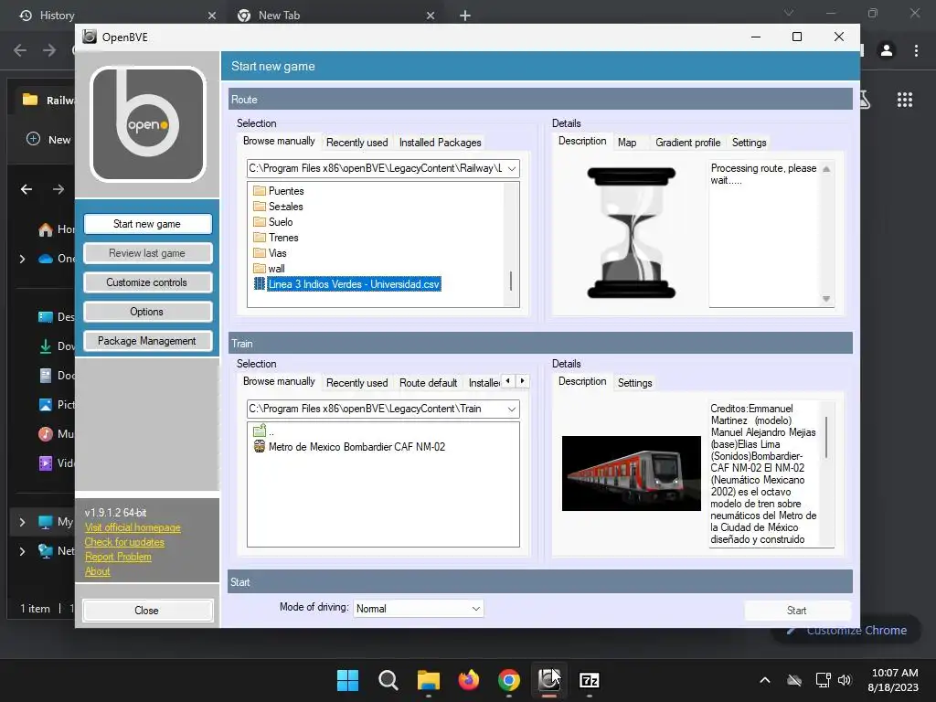This screenshot has width=936, height=702.
Task: Open File Explorer from taskbar
Action: (x=428, y=680)
